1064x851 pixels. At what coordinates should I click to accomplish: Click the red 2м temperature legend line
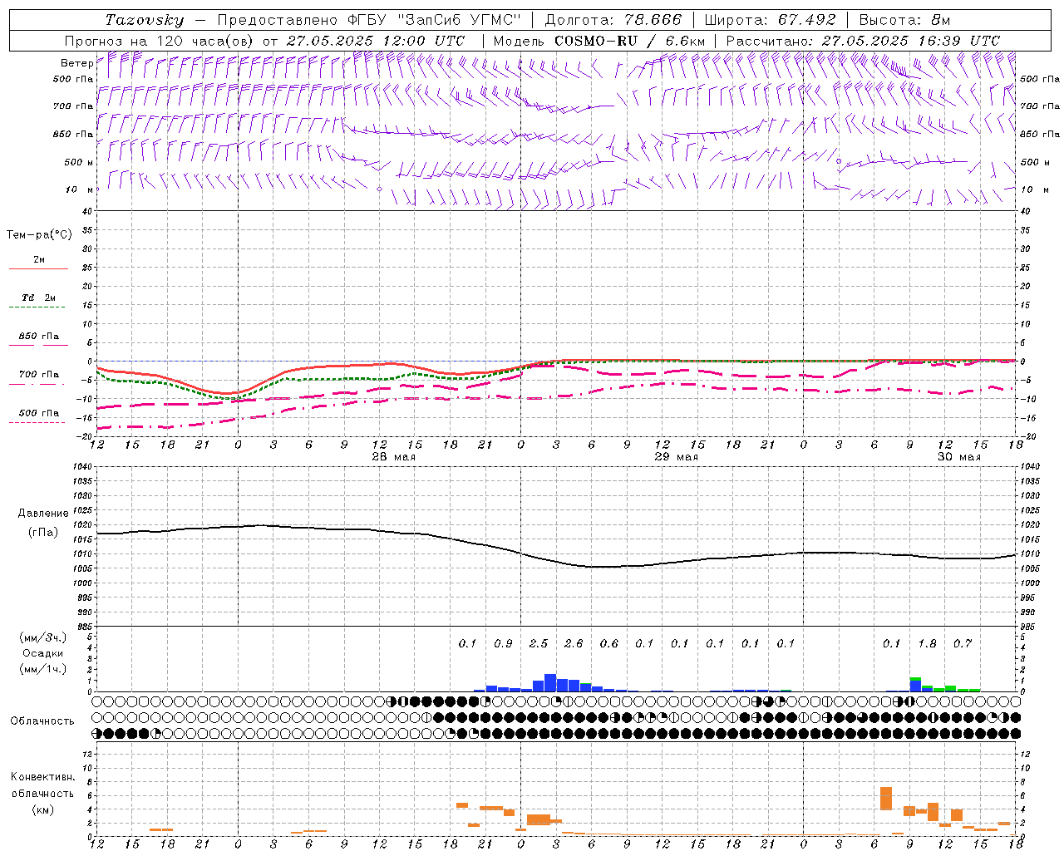tap(38, 268)
